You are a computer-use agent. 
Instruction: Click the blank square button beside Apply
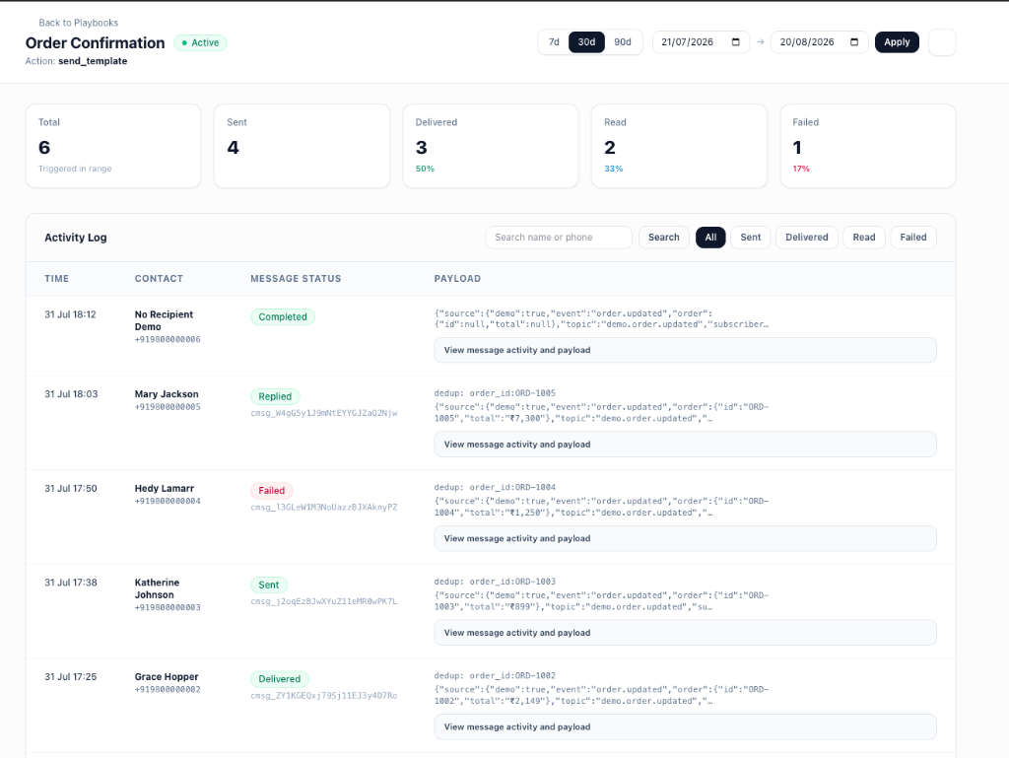pos(942,42)
